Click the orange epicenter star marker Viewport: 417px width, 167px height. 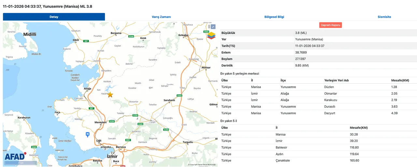pos(110,95)
